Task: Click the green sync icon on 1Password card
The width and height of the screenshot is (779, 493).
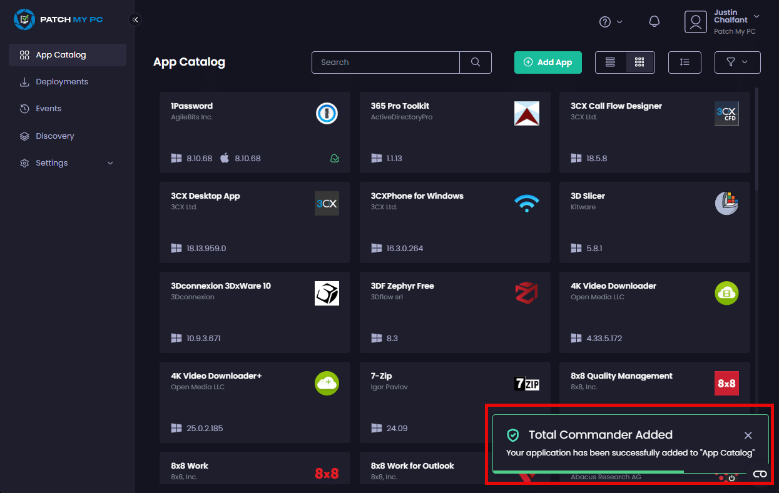Action: [x=335, y=159]
